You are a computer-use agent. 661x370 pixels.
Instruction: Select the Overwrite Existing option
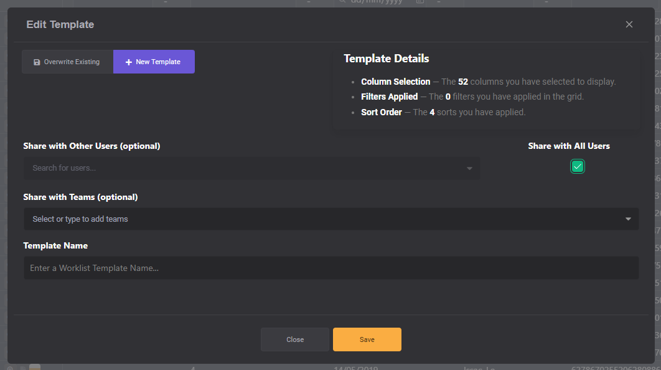pos(67,62)
